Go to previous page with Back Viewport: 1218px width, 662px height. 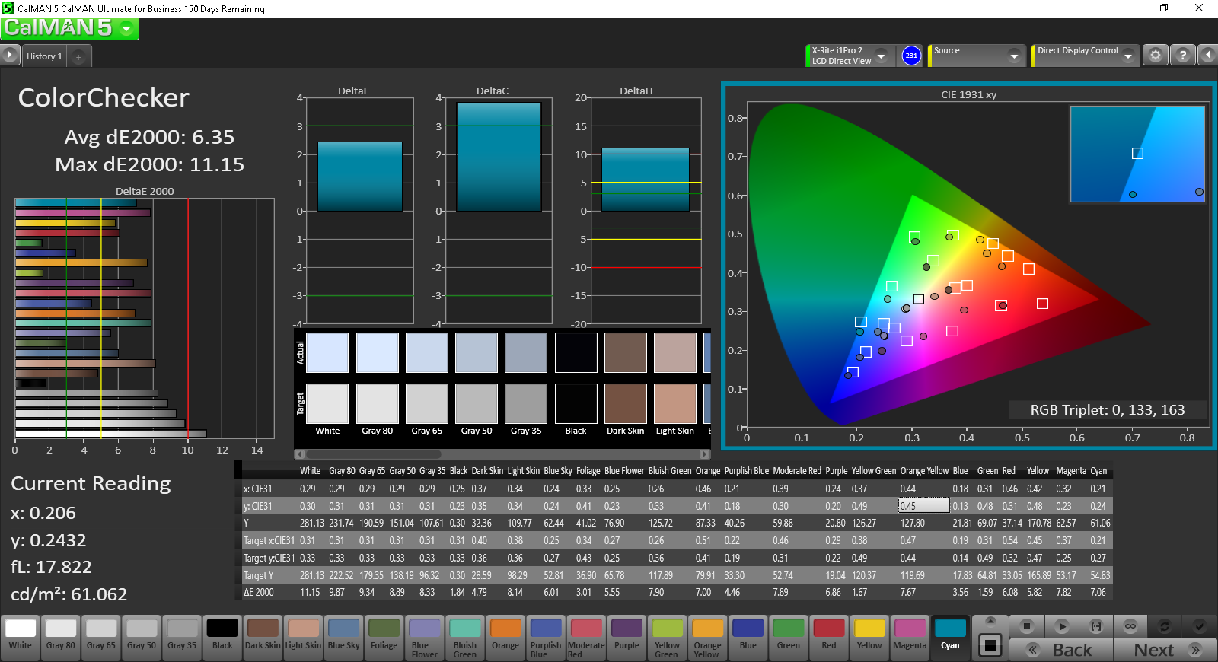[1061, 650]
